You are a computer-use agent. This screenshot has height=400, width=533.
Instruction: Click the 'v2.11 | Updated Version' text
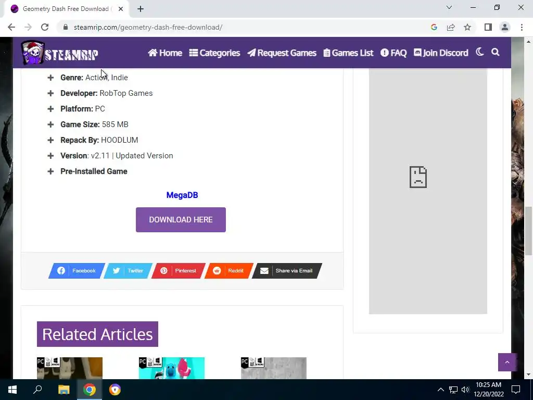tap(132, 156)
